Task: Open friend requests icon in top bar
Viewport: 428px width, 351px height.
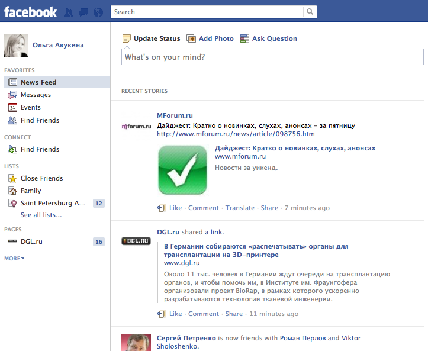Action: (x=69, y=12)
